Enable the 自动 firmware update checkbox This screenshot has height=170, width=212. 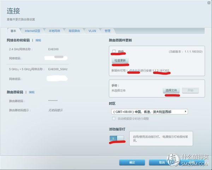114,51
